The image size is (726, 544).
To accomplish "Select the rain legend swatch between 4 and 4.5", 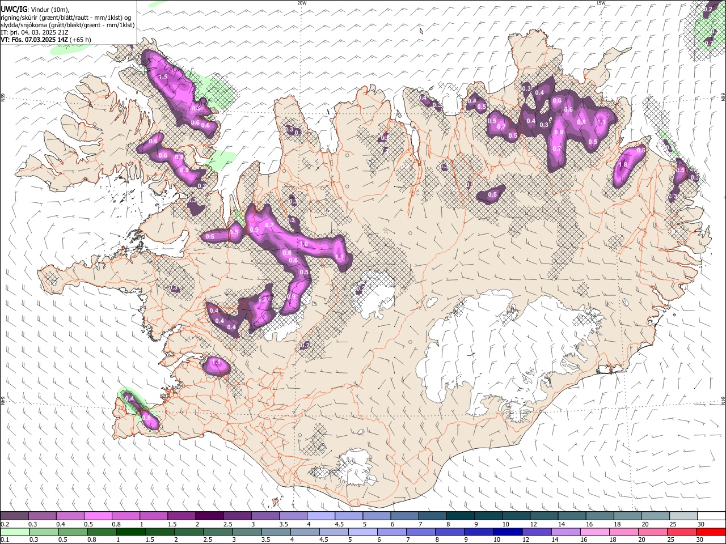I will tap(304, 532).
